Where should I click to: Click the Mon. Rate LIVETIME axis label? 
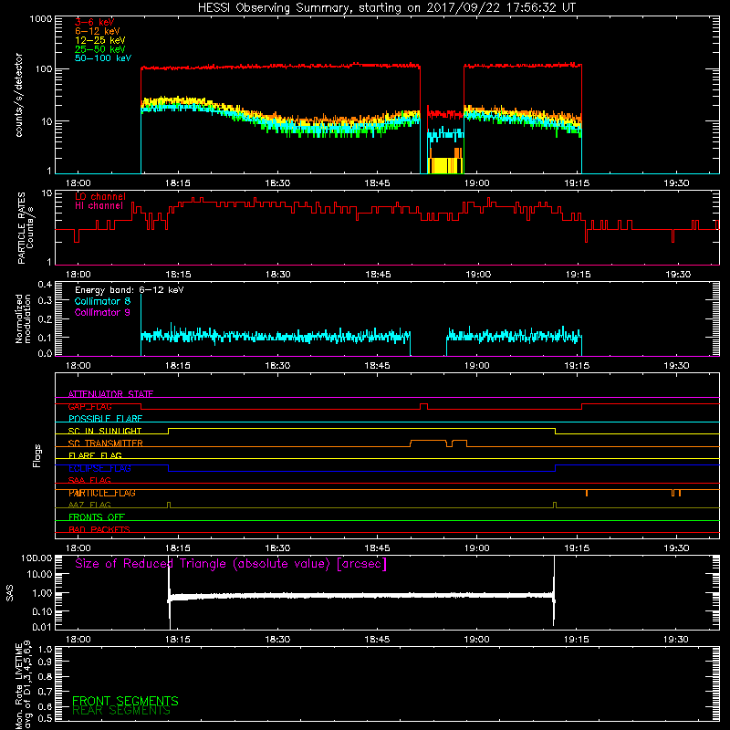[x=23, y=684]
